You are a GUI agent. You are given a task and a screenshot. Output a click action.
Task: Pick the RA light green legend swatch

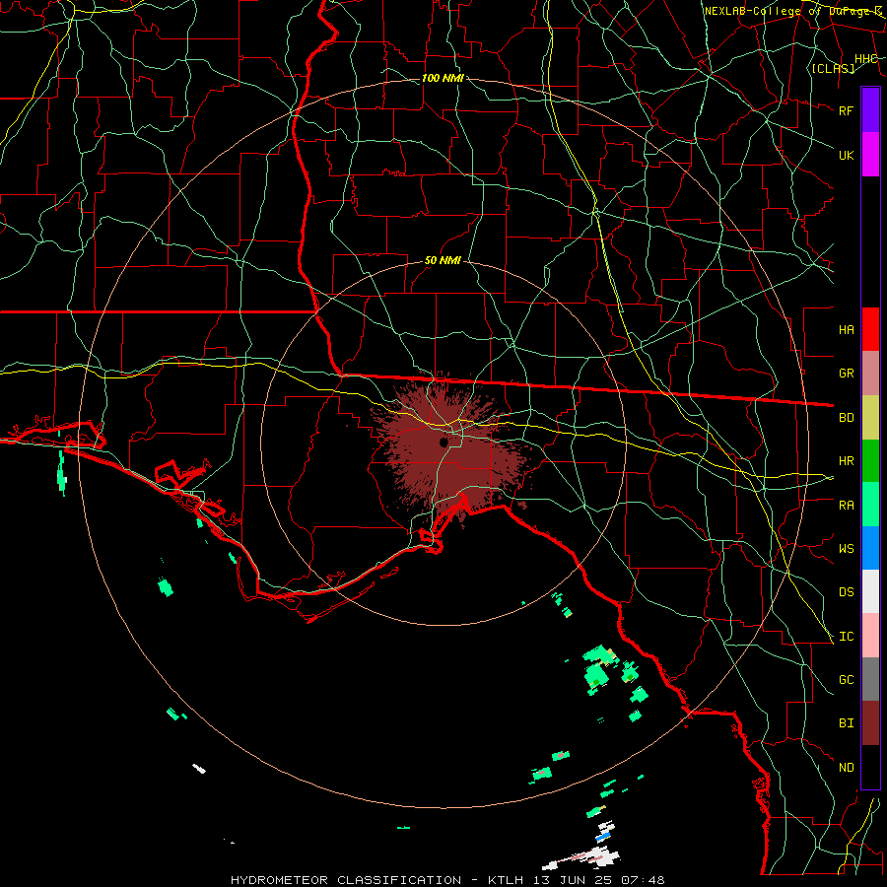point(870,505)
